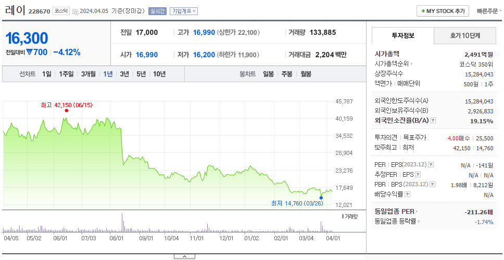Show the 주봉 candle chart

tap(287, 74)
